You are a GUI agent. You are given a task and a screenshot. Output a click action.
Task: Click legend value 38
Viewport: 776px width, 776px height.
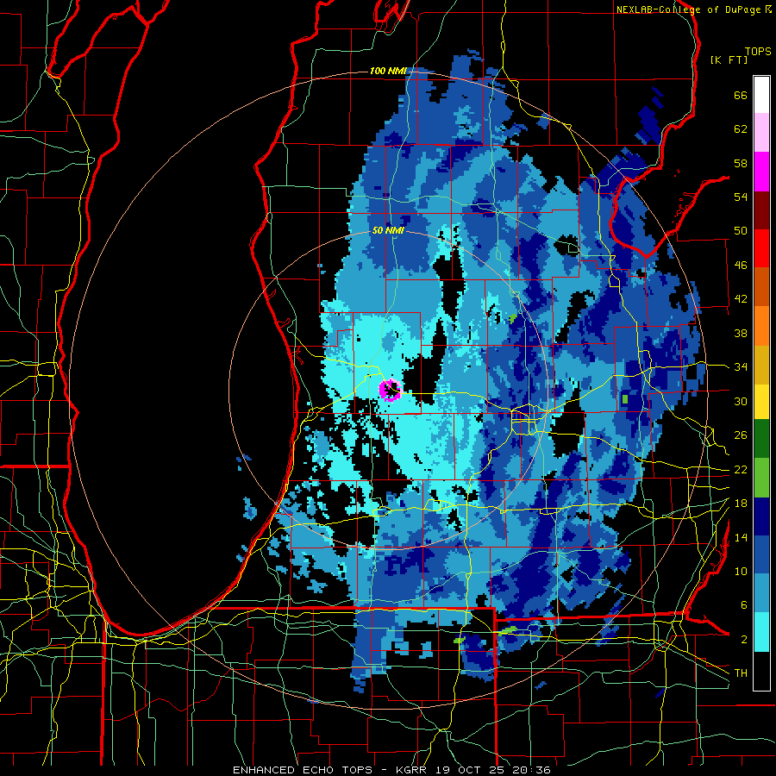click(741, 333)
